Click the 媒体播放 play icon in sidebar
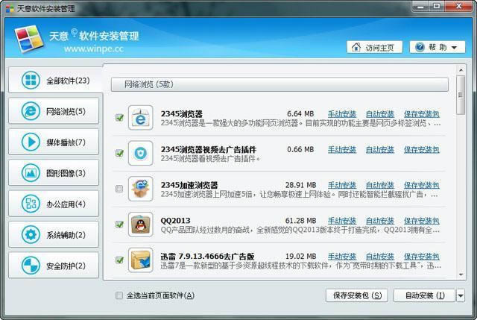Image resolution: width=477 pixels, height=320 pixels. pos(31,142)
